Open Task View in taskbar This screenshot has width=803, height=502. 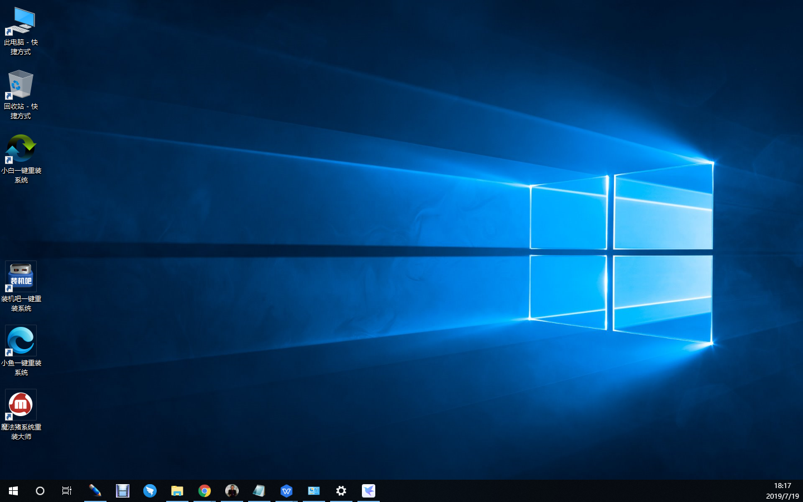pyautogui.click(x=67, y=491)
